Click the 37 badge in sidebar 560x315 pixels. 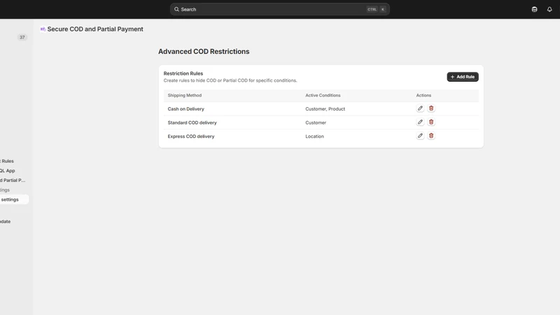tap(22, 37)
